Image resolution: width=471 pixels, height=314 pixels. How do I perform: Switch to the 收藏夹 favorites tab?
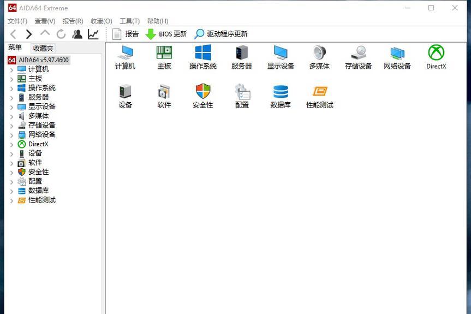[x=43, y=48]
